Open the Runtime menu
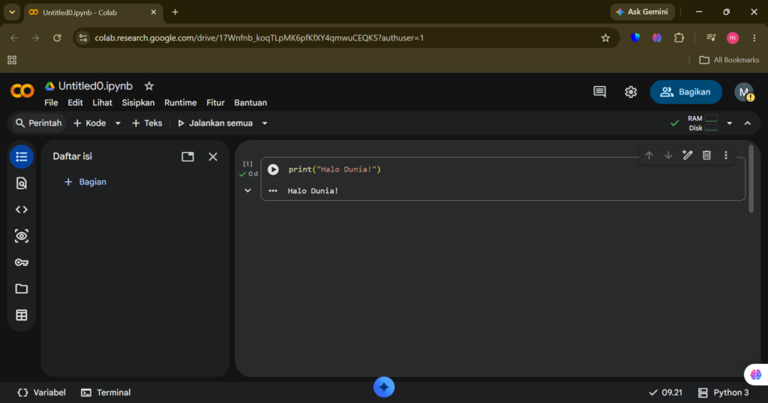 tap(180, 103)
